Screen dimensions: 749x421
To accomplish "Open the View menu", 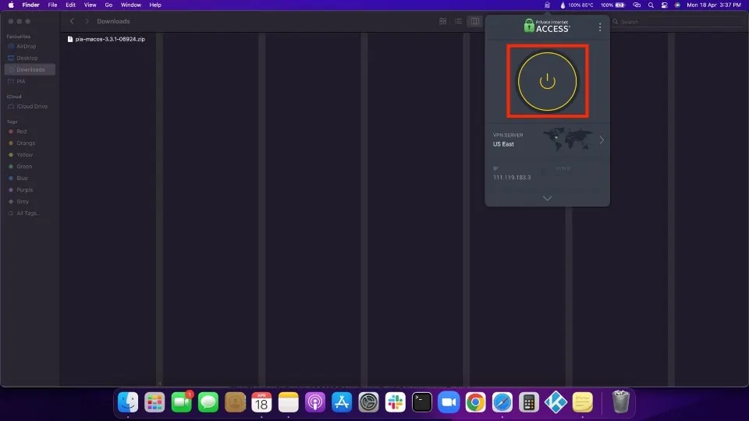I will [90, 5].
